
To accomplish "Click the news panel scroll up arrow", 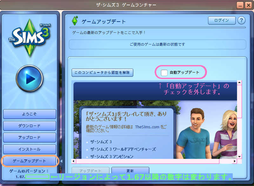I will 239,83.
